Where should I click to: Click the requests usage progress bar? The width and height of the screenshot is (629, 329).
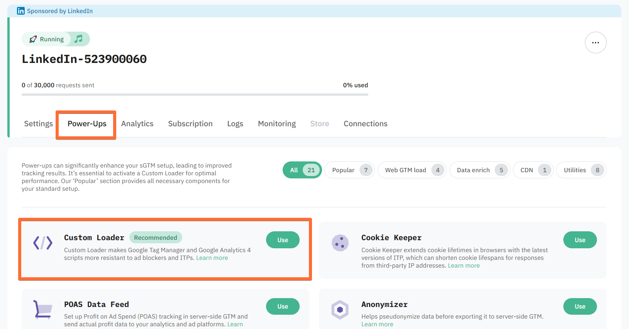click(x=195, y=94)
